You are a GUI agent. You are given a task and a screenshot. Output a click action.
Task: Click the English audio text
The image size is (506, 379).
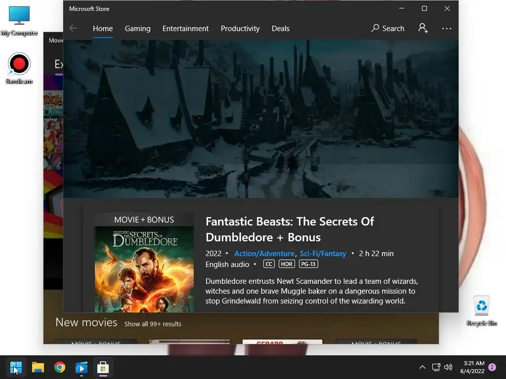point(227,265)
